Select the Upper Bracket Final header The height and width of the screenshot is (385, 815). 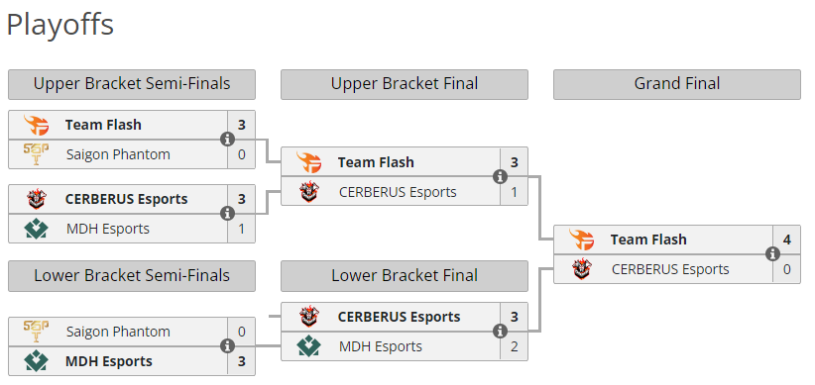[405, 84]
